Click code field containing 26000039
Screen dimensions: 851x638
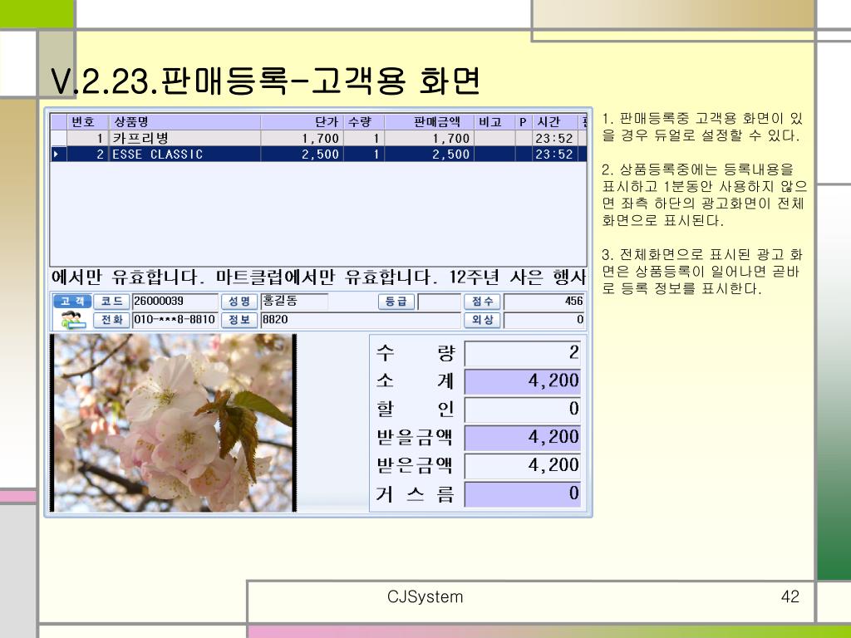[175, 302]
